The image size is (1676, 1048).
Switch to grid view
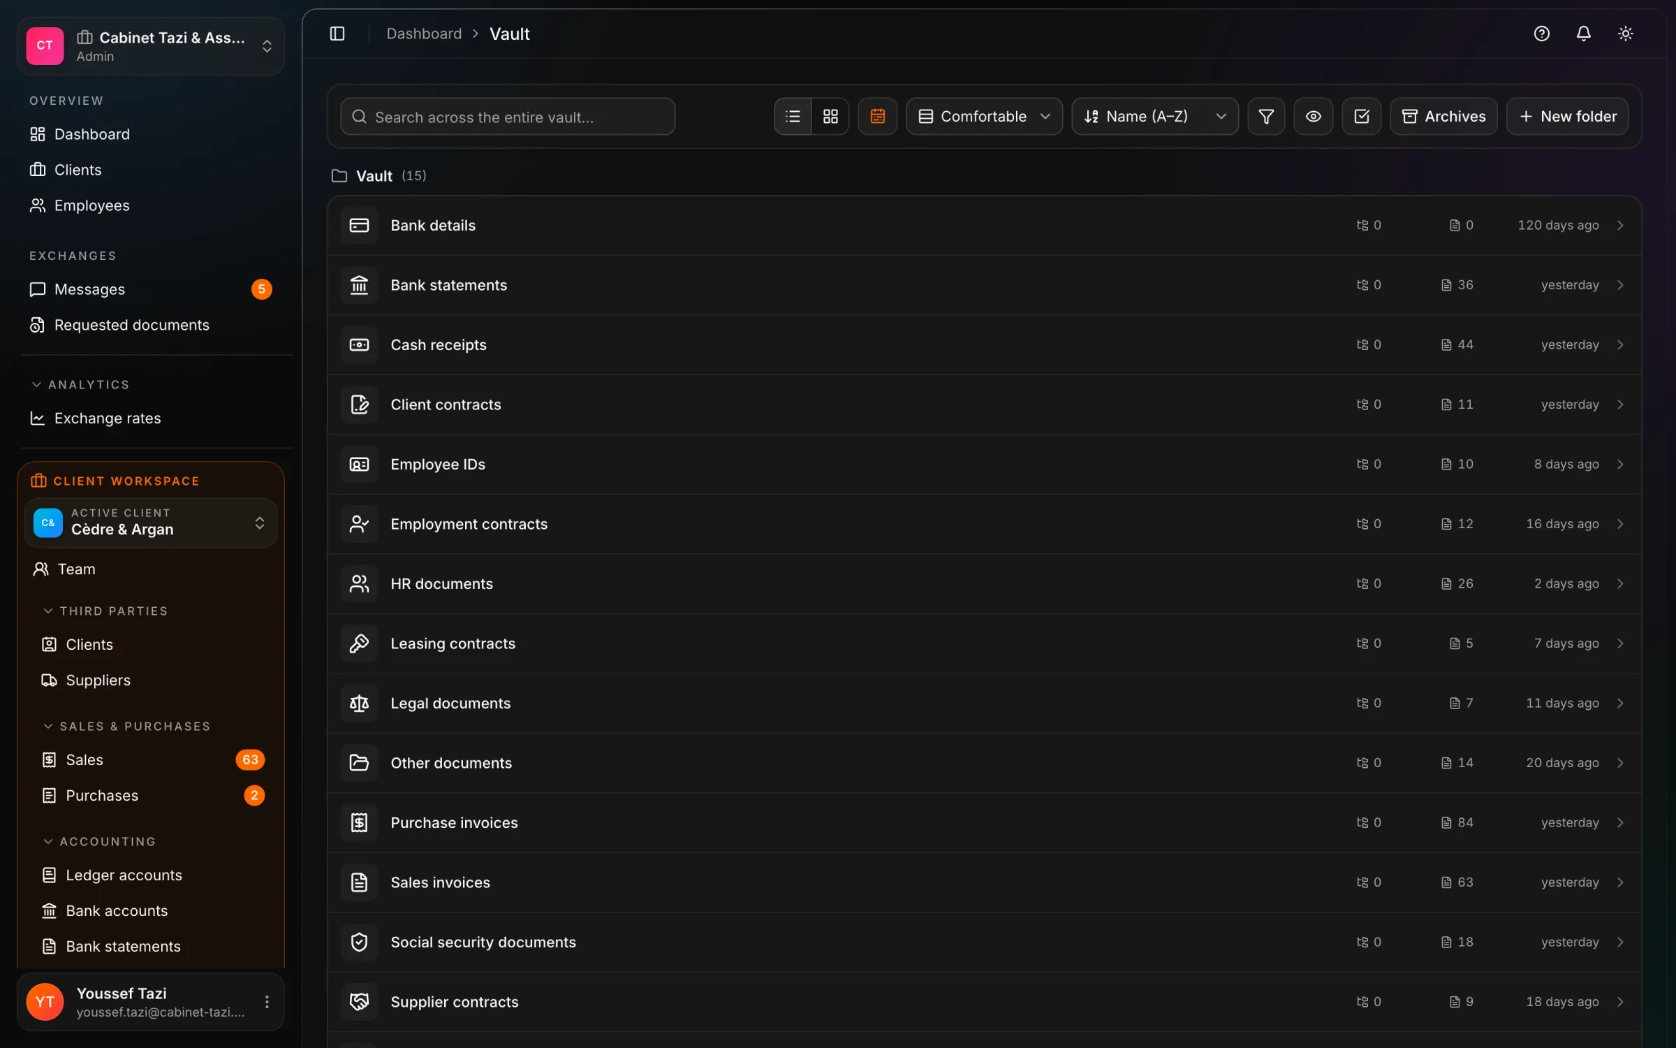(x=830, y=117)
